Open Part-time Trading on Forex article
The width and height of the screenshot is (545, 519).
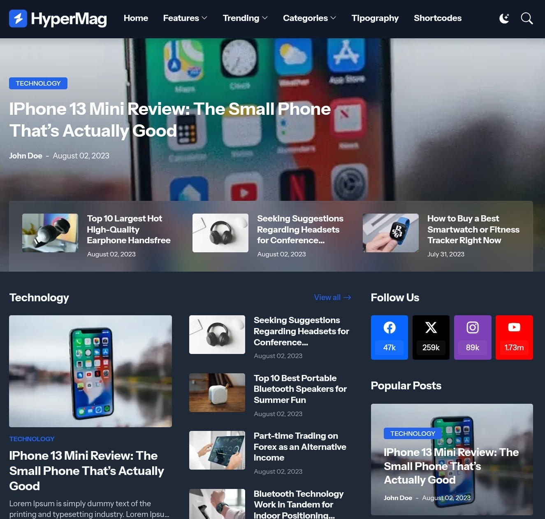pos(300,447)
